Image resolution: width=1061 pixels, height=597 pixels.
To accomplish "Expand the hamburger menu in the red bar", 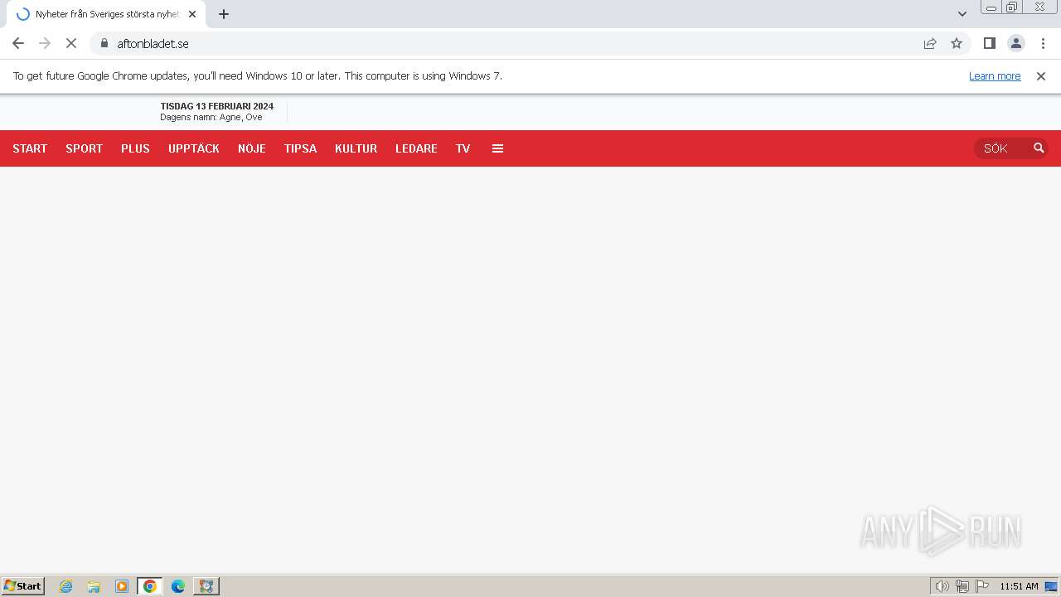I will click(x=497, y=148).
